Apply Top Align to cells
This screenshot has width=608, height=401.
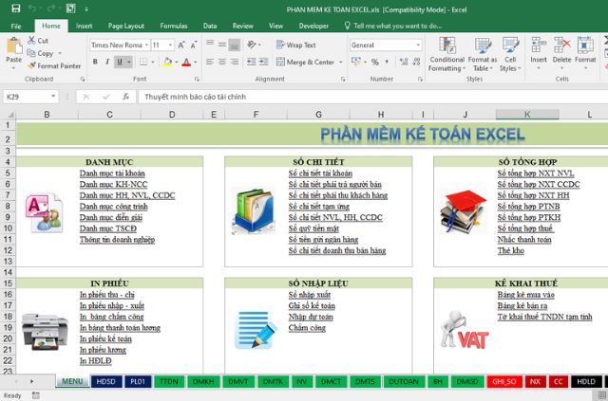pyautogui.click(x=210, y=45)
